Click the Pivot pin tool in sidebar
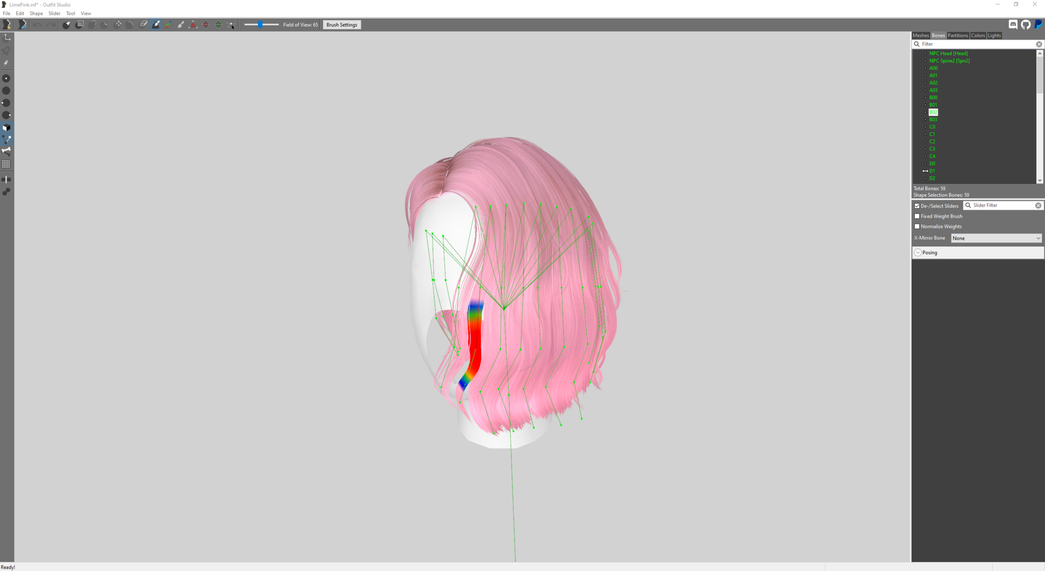The image size is (1045, 571). [x=7, y=50]
